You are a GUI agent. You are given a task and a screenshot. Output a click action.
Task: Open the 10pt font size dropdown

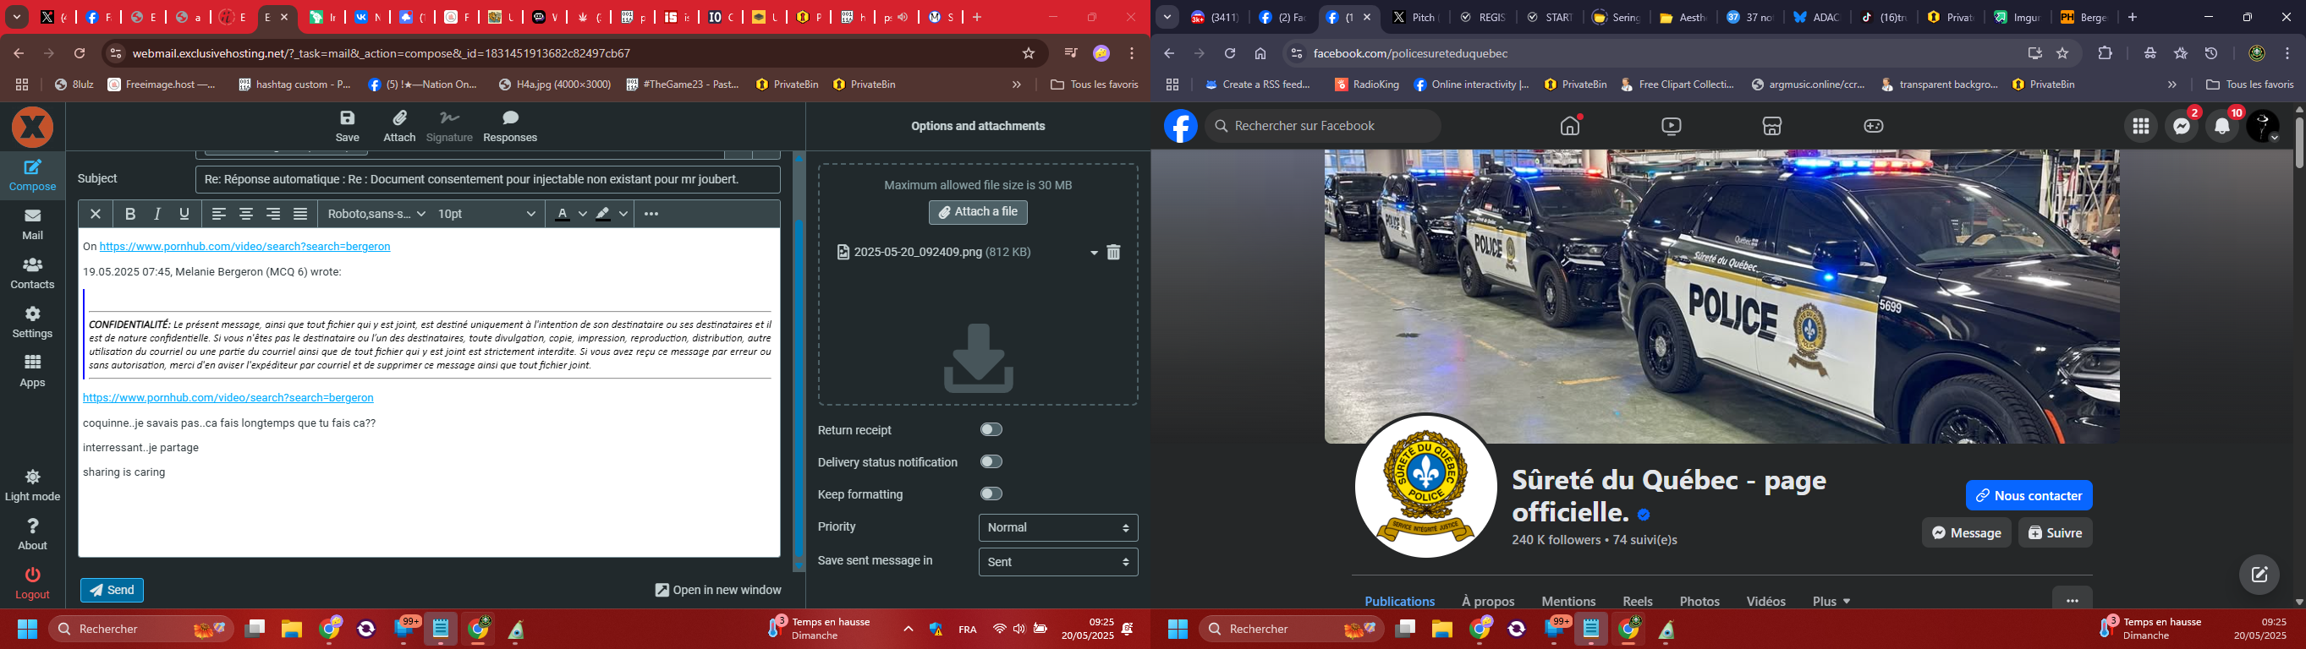pos(486,214)
